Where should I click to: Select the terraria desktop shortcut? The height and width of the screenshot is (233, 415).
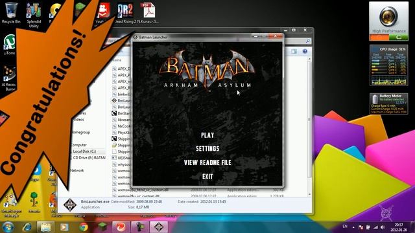(x=34, y=203)
